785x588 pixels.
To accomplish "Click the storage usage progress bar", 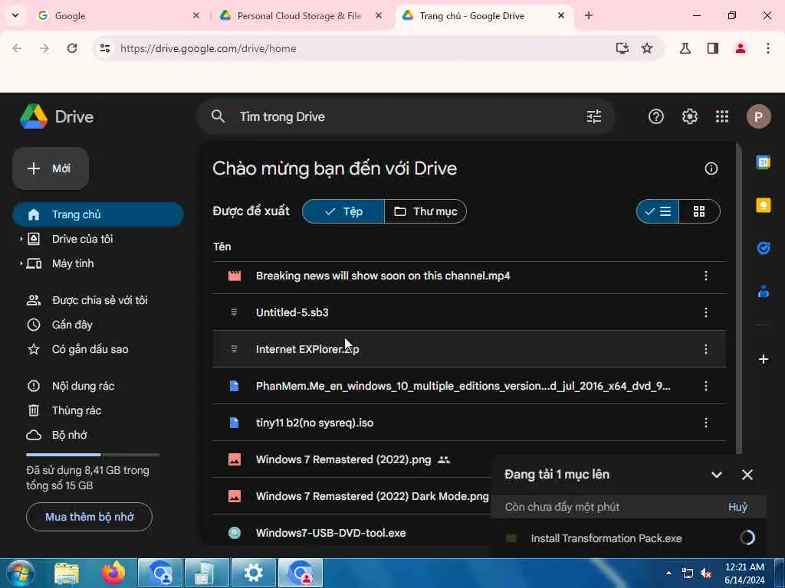I will click(93, 455).
